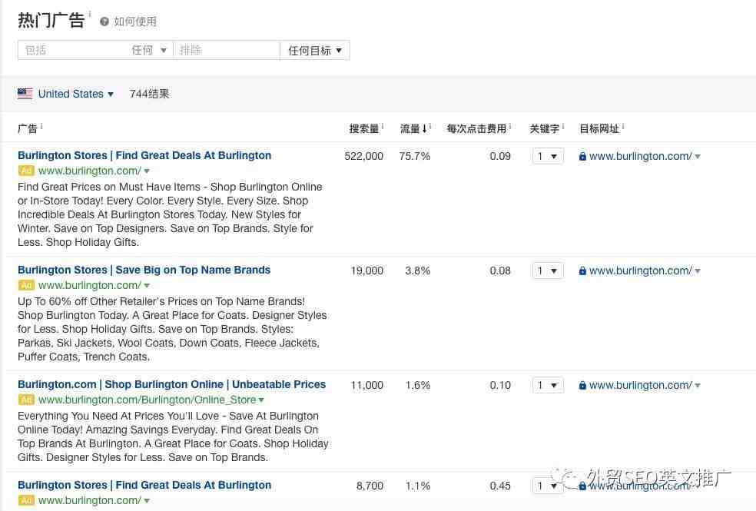Click the help question mark icon
Image resolution: width=756 pixels, height=511 pixels.
104,22
